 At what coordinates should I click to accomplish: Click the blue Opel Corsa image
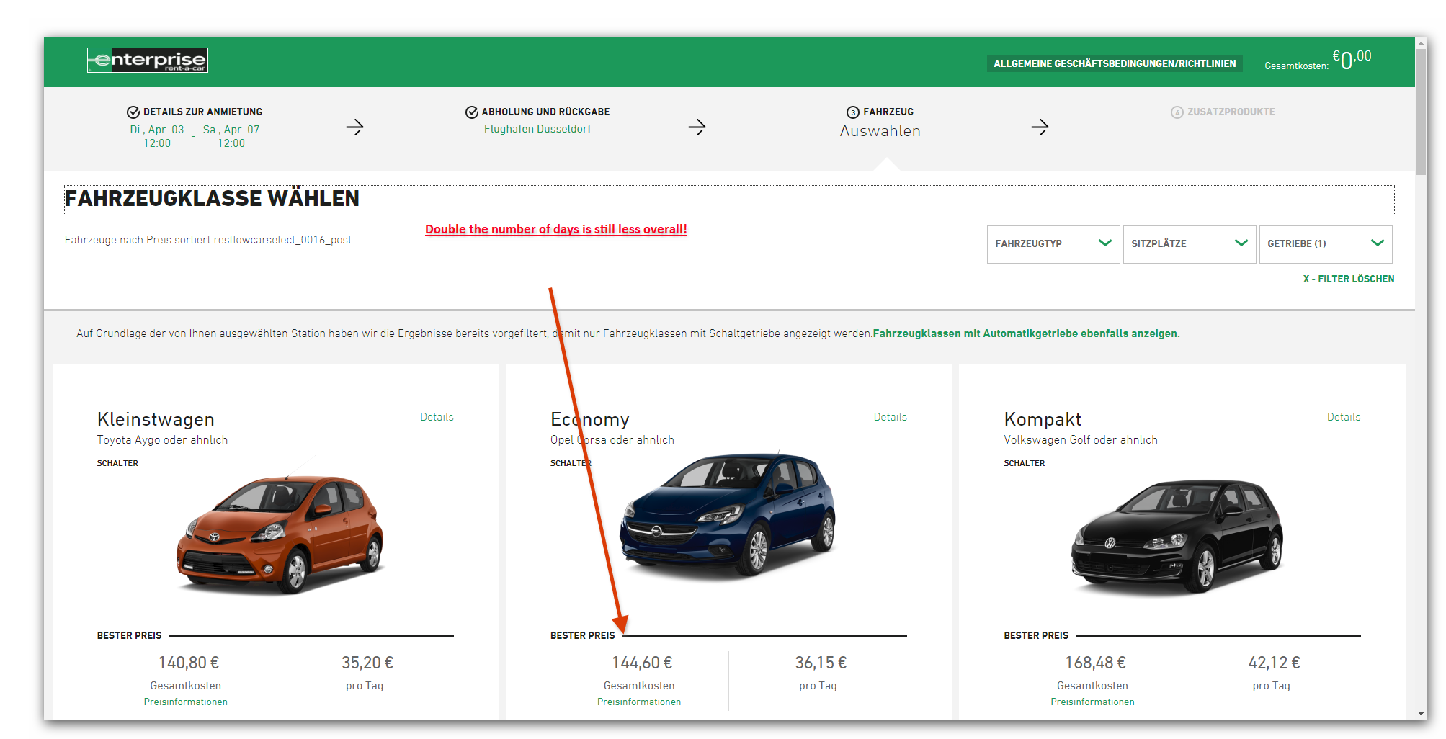[728, 514]
